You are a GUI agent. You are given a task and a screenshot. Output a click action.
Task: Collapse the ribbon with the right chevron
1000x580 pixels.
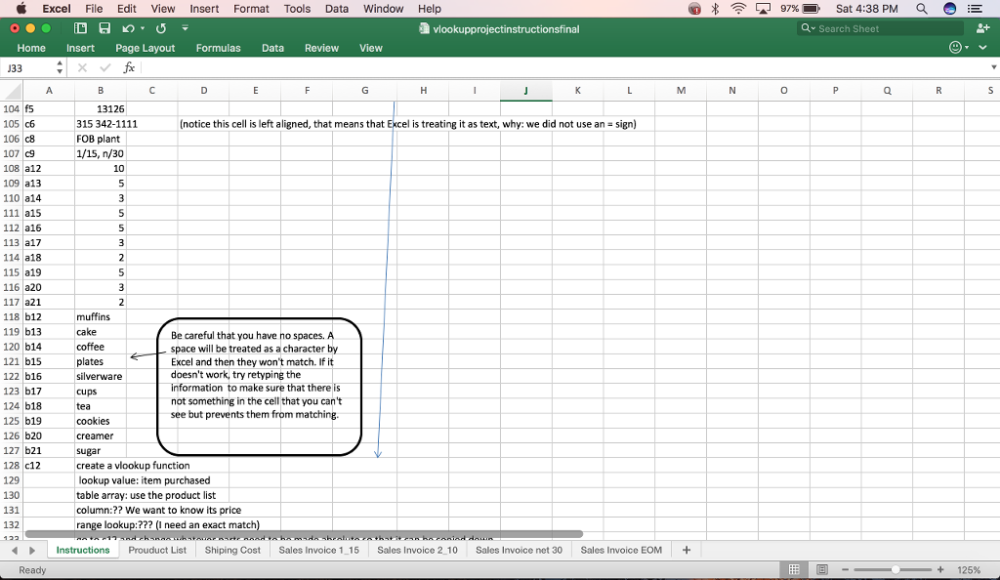point(982,47)
